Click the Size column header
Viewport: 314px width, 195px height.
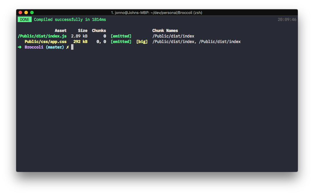tap(83, 30)
